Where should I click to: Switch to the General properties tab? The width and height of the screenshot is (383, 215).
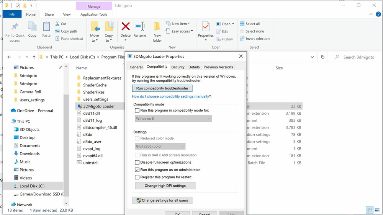pyautogui.click(x=136, y=67)
